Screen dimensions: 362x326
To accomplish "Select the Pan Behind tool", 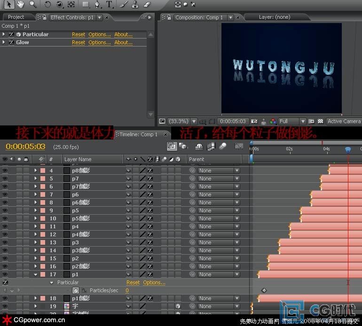I will (71, 4).
